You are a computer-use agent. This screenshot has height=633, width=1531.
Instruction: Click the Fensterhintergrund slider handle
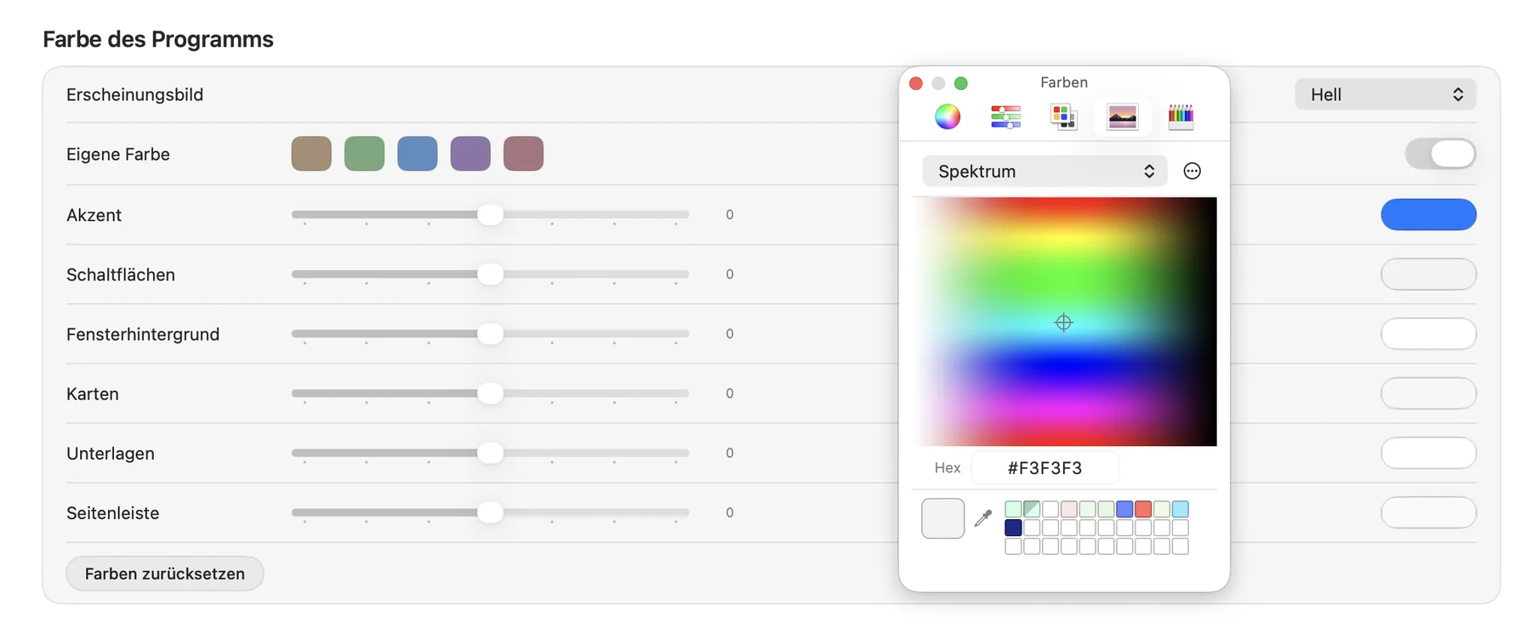point(490,333)
